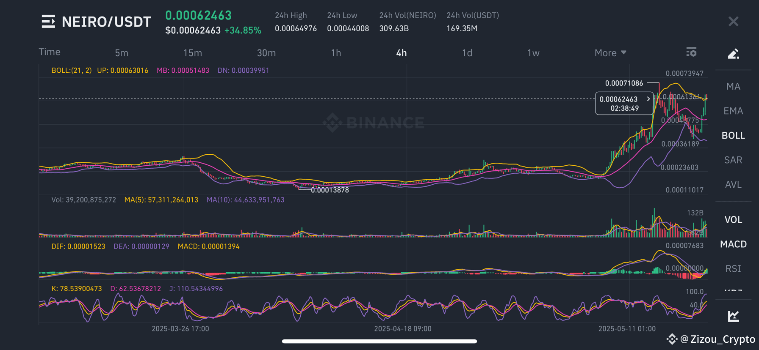Tap the 2025-05-11 01:00 date label
Image resolution: width=759 pixels, height=350 pixels.
pyautogui.click(x=627, y=328)
